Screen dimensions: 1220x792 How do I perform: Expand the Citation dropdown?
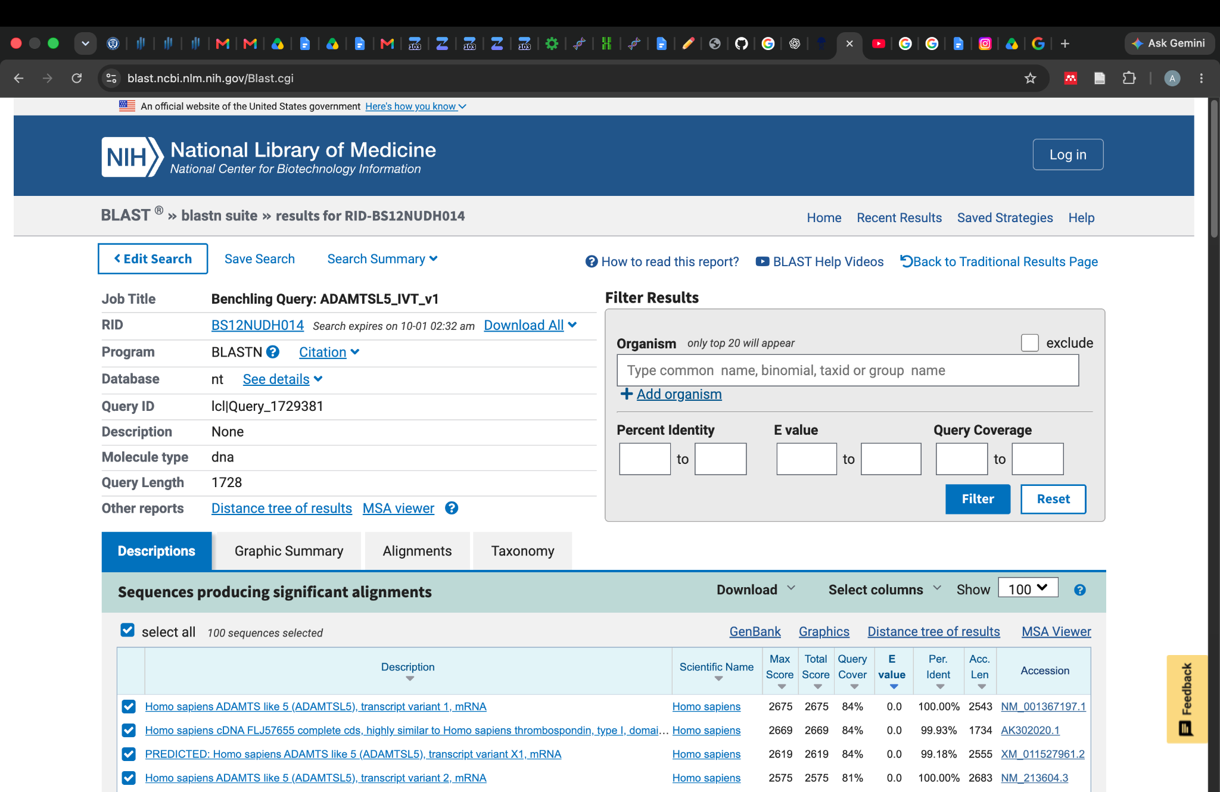pos(329,352)
